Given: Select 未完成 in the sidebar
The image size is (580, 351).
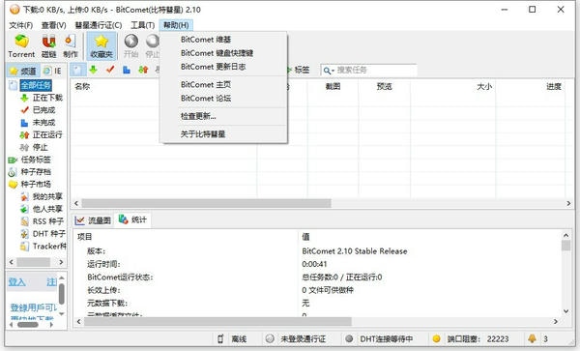Looking at the screenshot, I should coord(43,123).
